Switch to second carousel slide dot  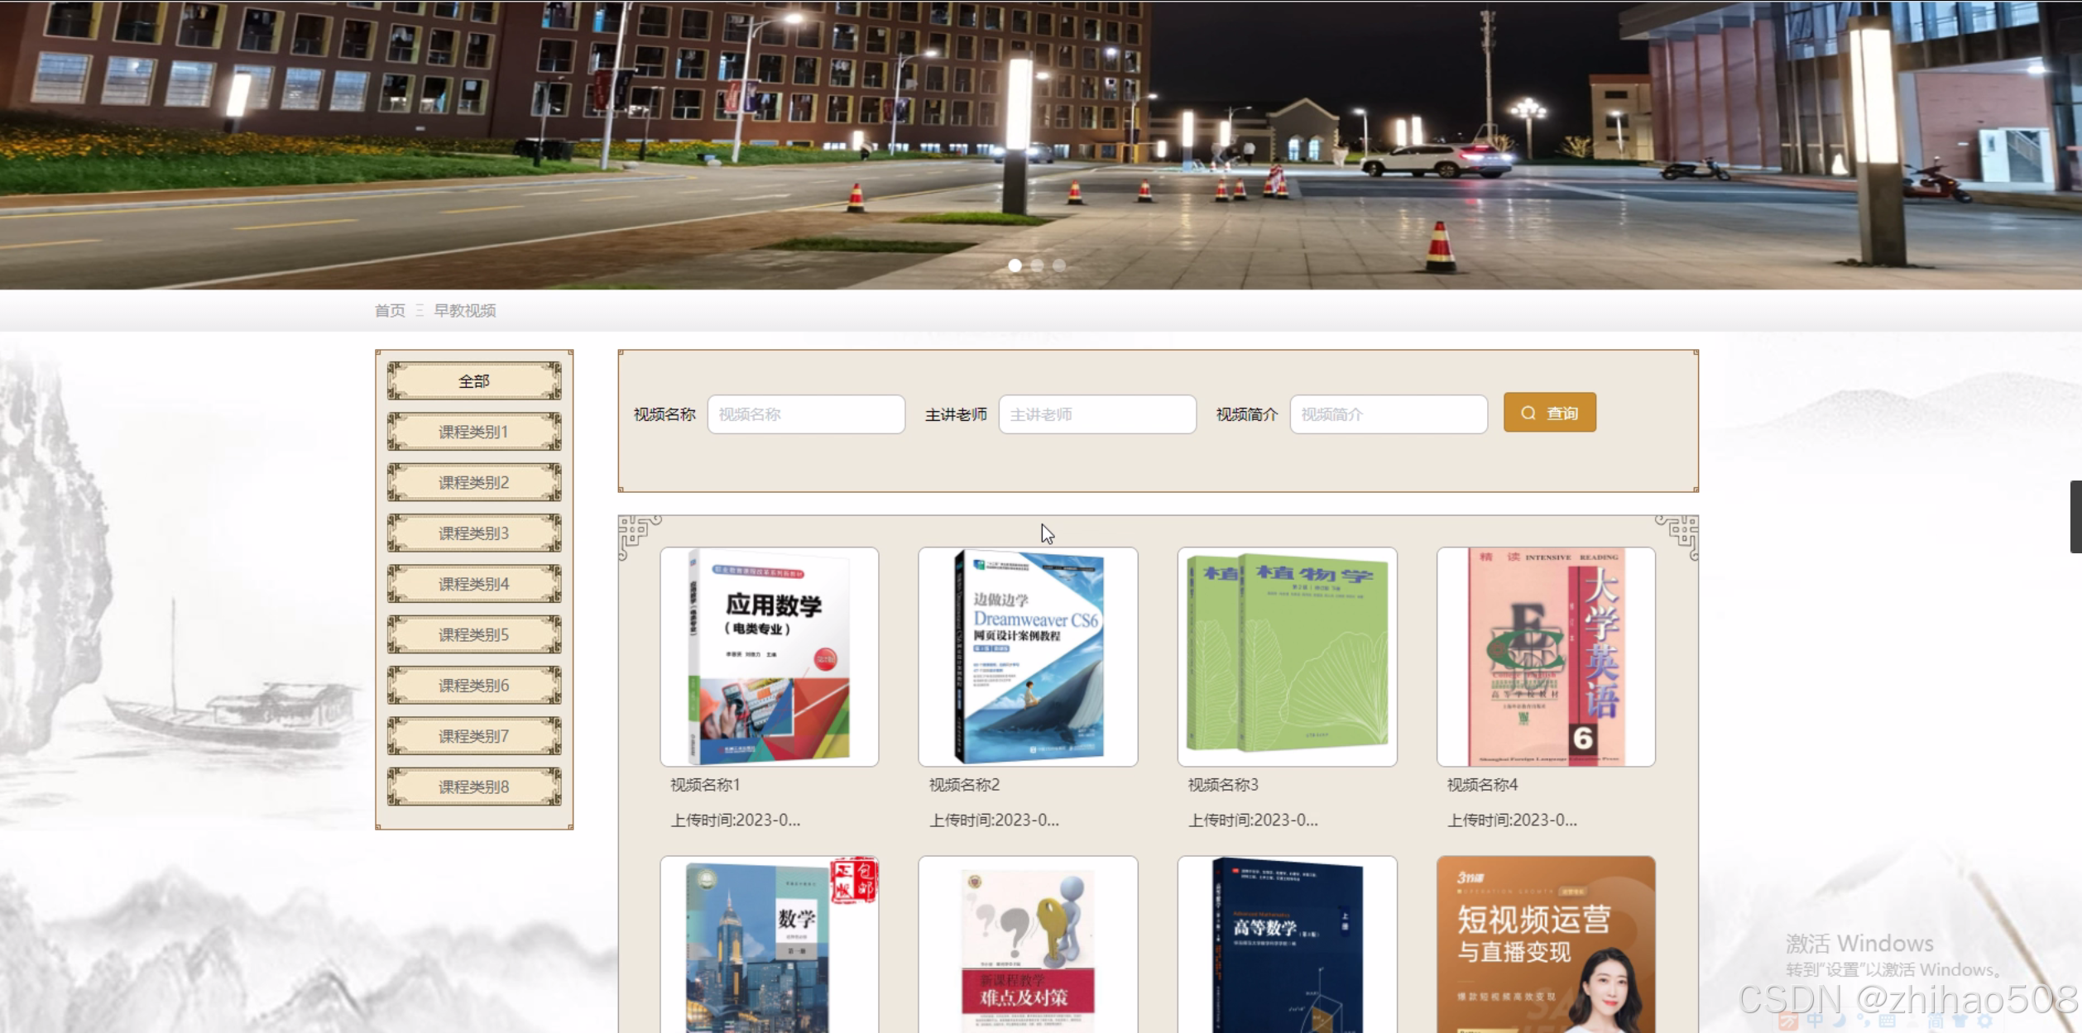[1037, 265]
